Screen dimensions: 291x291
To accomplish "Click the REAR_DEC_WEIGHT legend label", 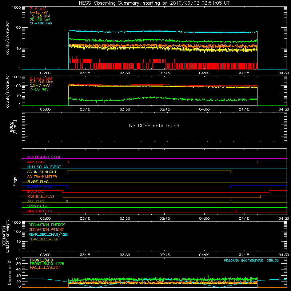I will (45, 239).
